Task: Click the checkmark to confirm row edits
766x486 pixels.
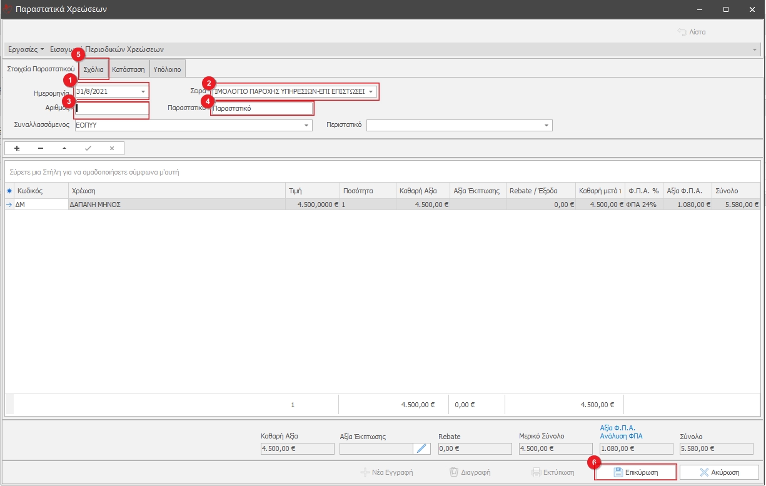Action: tap(88, 148)
